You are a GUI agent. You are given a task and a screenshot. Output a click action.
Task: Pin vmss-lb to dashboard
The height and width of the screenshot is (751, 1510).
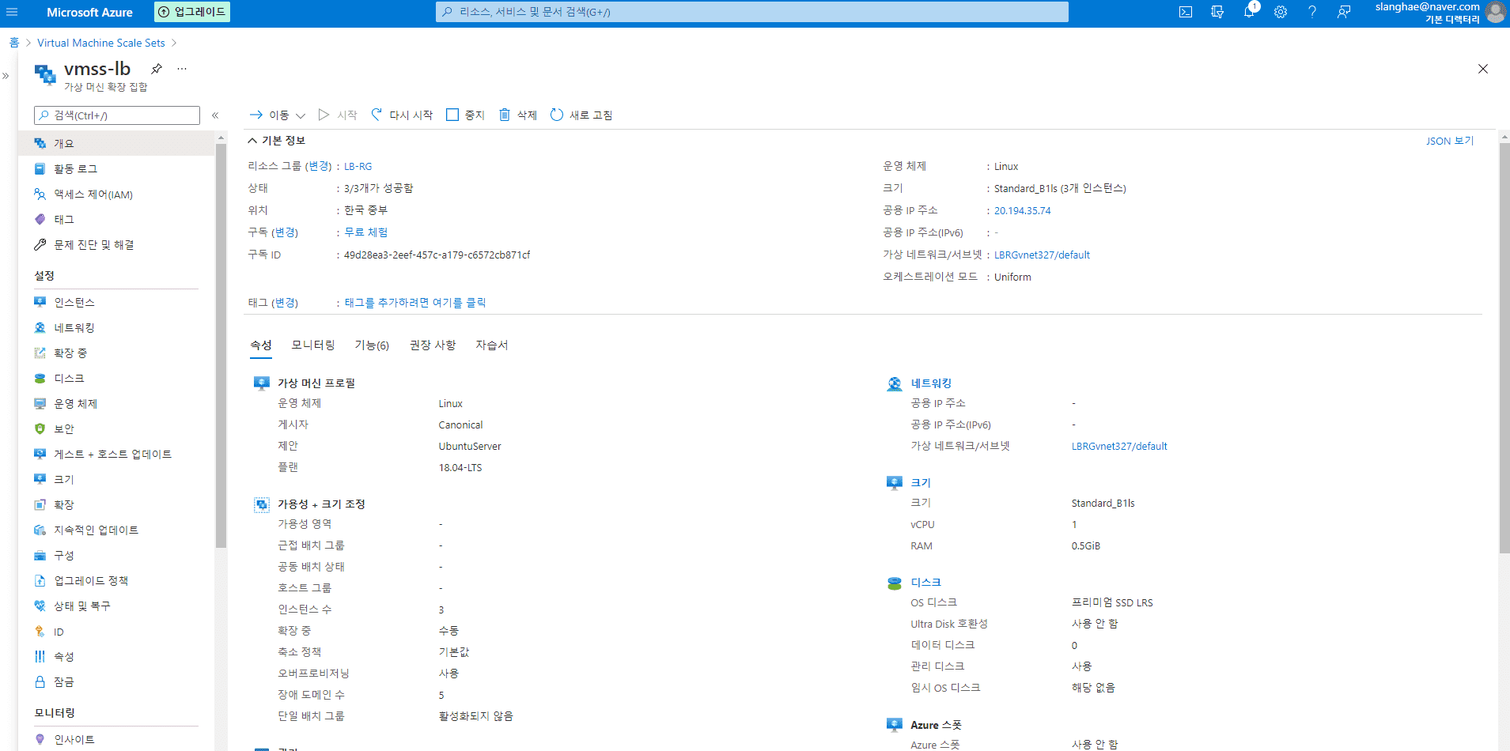click(x=157, y=69)
